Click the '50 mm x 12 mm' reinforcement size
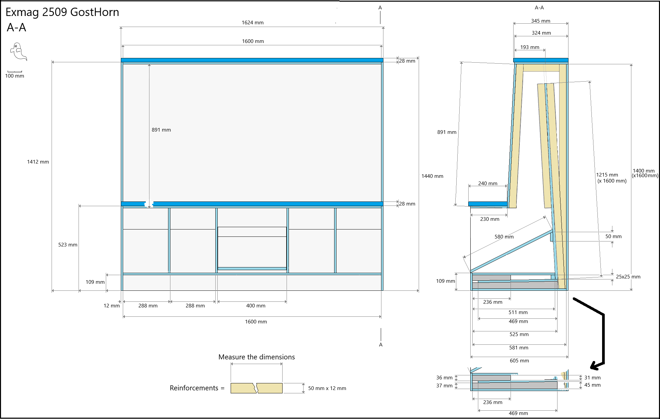 (x=327, y=388)
